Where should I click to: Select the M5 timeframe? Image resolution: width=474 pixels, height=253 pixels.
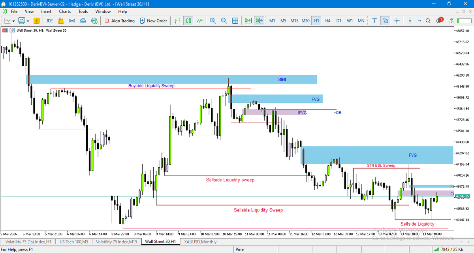point(283,21)
